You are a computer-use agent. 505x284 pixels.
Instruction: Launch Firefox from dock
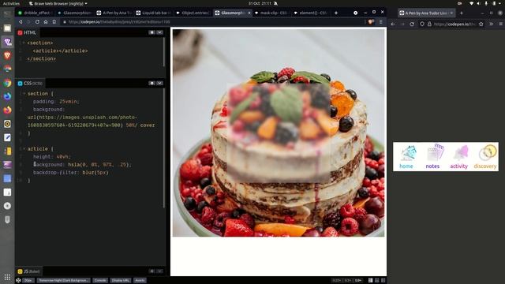7,110
